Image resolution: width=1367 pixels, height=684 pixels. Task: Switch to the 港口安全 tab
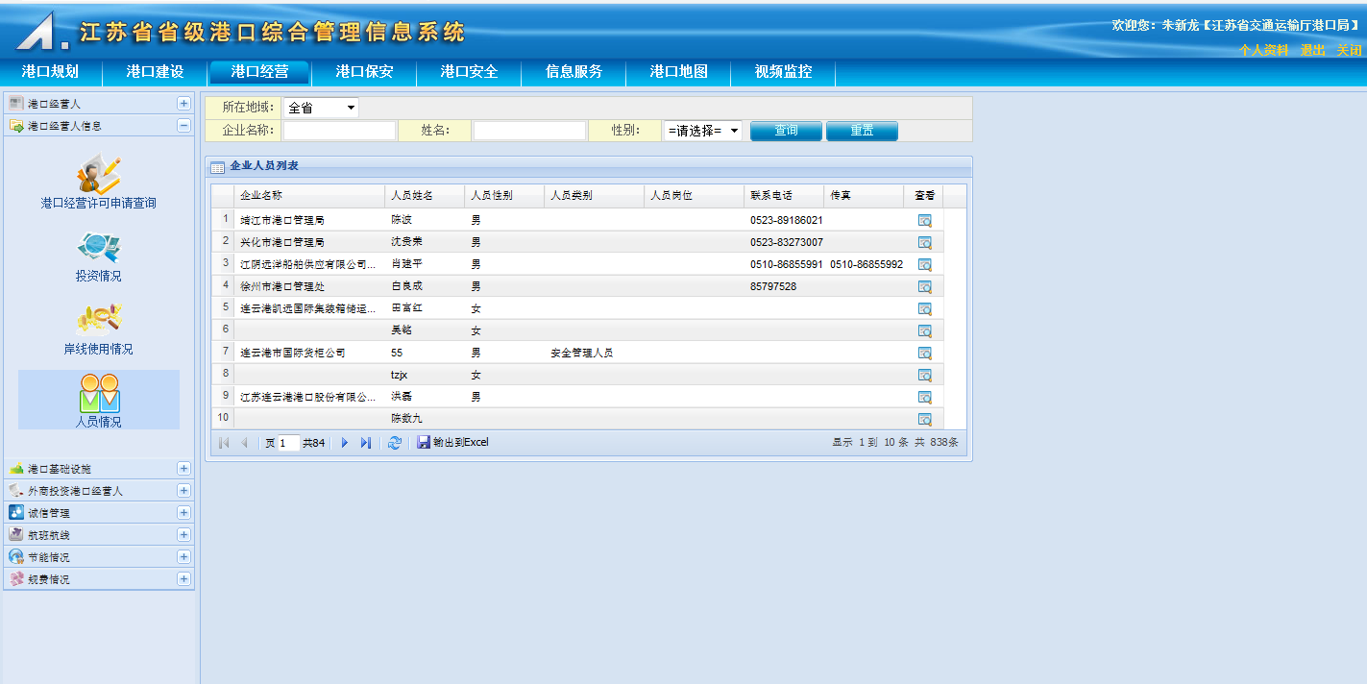point(469,72)
